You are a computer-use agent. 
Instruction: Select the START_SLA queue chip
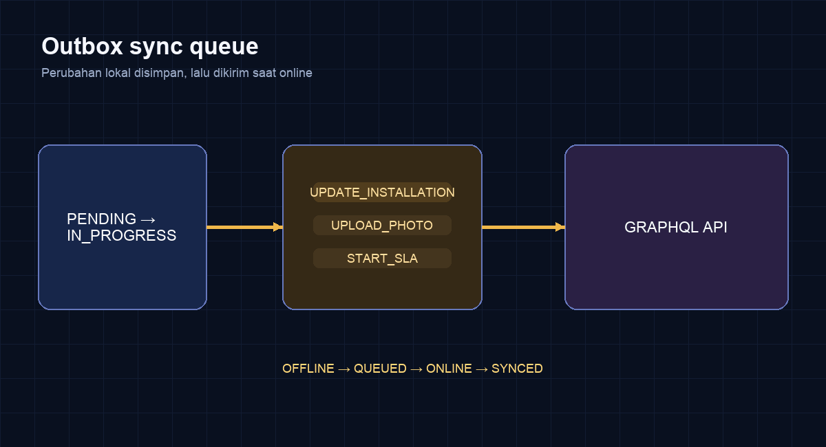click(x=382, y=259)
